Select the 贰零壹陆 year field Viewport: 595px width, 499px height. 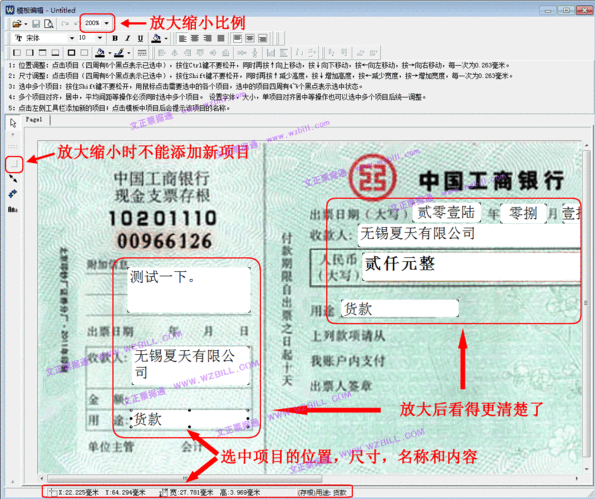tap(446, 213)
